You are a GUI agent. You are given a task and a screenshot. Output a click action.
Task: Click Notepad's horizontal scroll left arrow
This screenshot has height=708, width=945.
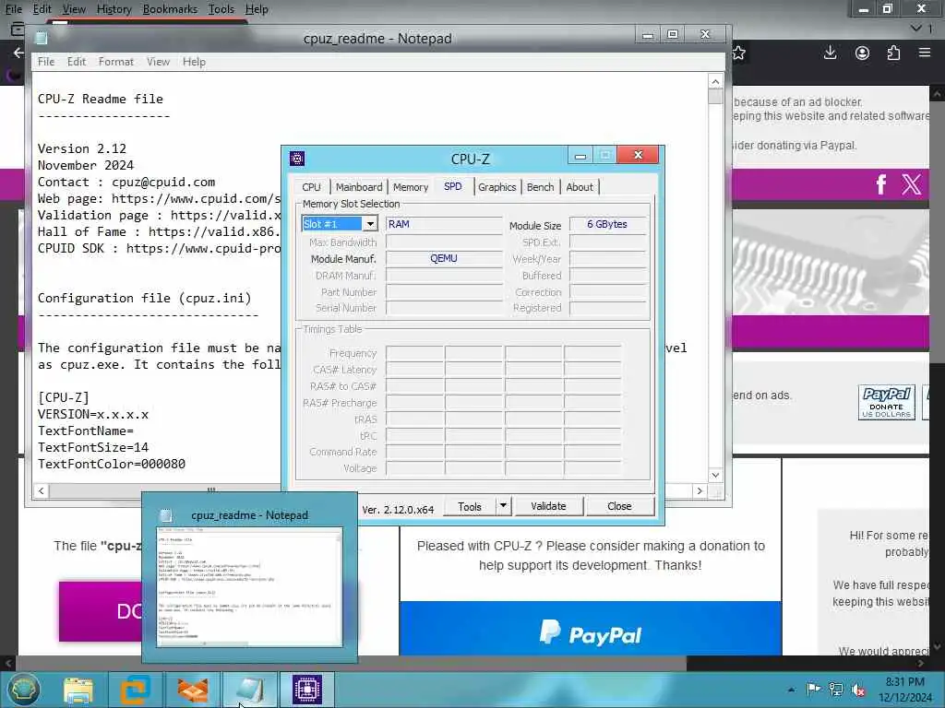tap(41, 490)
